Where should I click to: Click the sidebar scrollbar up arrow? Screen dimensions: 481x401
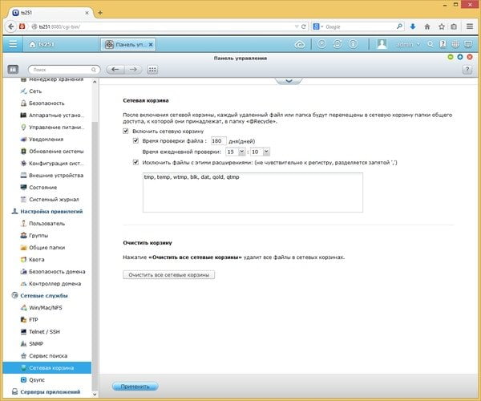95,82
